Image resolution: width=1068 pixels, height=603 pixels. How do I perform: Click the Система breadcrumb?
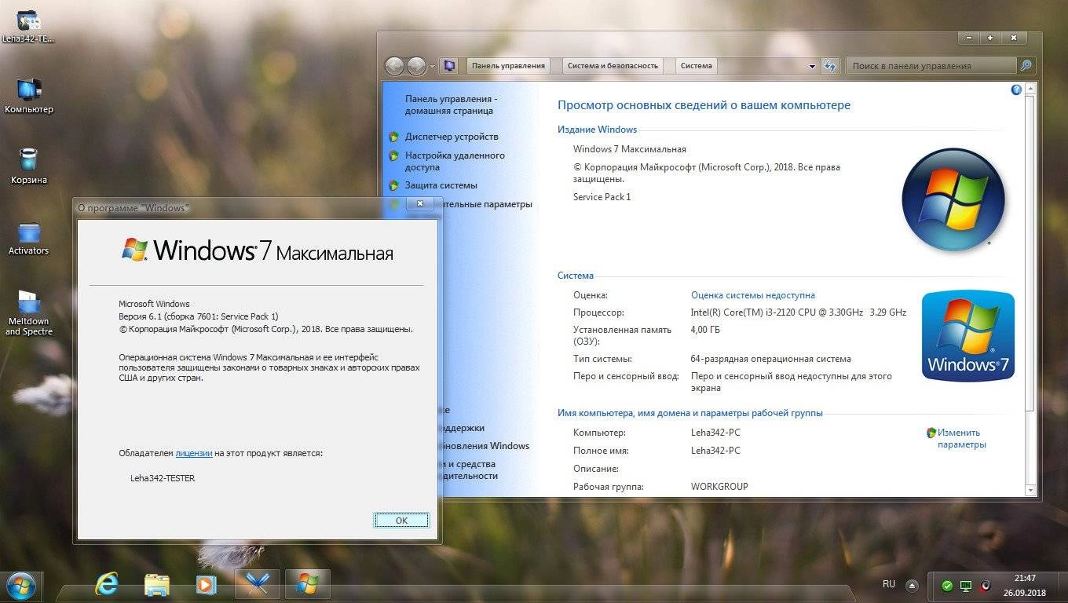pos(697,66)
